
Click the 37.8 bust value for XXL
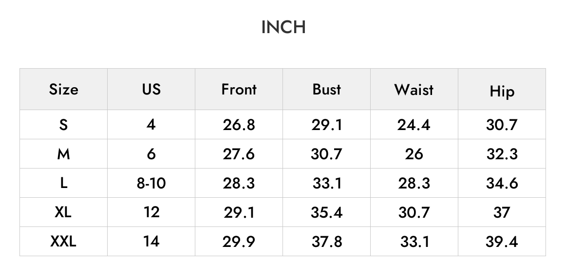pos(326,242)
